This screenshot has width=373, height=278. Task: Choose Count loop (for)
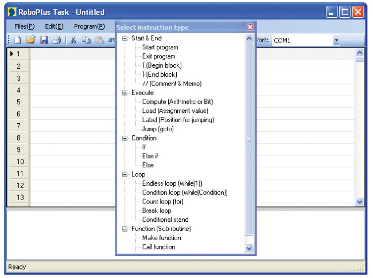coord(163,202)
